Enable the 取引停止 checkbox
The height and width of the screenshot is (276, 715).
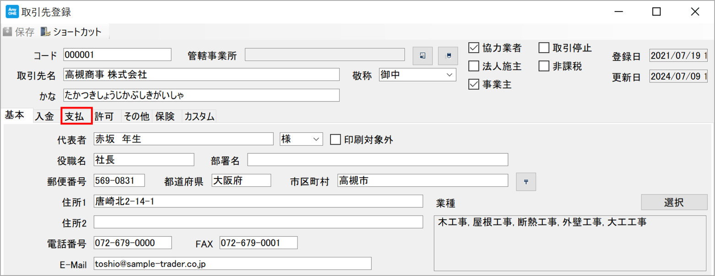[544, 48]
